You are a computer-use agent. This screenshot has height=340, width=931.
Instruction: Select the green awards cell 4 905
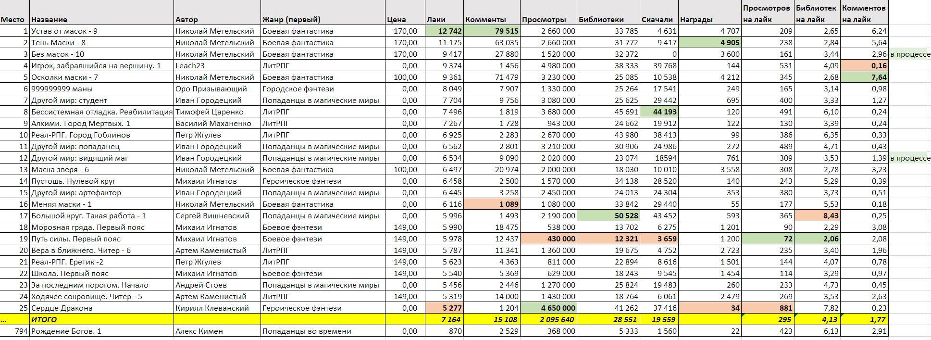pyautogui.click(x=709, y=43)
